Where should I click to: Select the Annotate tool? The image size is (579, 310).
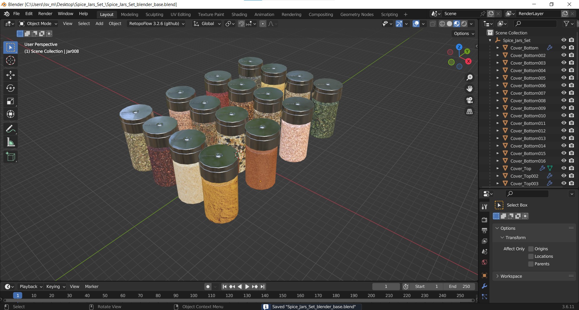click(x=11, y=129)
